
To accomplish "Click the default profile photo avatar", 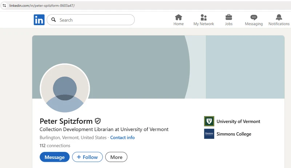I will [x=65, y=88].
